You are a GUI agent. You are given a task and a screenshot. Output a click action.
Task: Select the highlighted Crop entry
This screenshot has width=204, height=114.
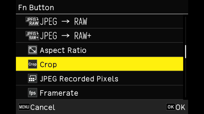48,64
